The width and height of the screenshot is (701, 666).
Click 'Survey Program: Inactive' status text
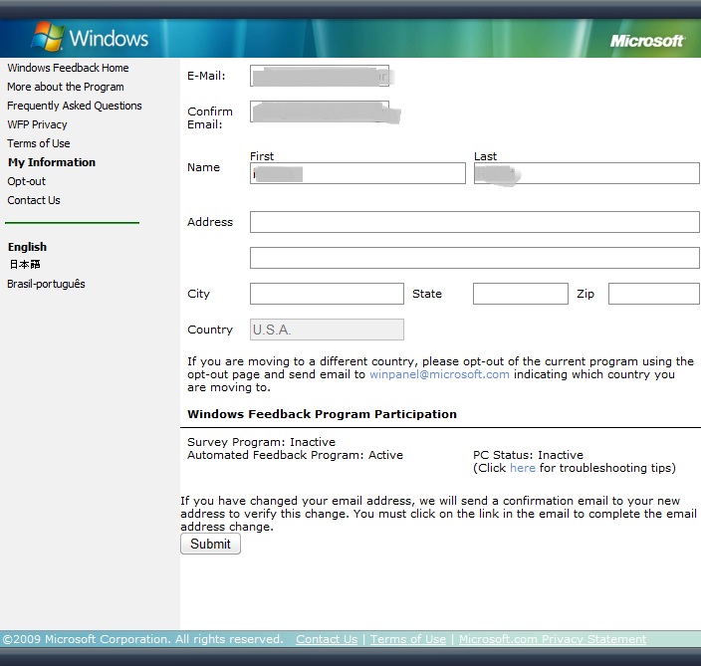[x=261, y=442]
